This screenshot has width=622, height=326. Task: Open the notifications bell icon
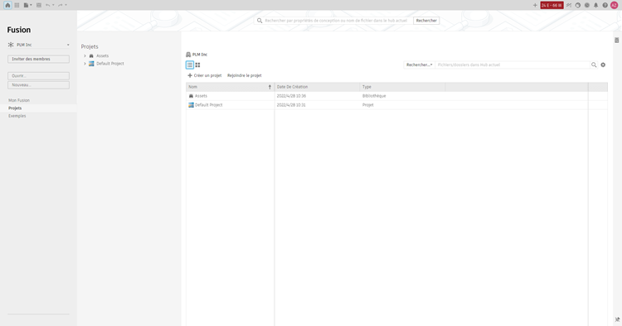coord(595,5)
